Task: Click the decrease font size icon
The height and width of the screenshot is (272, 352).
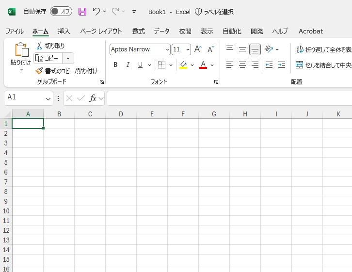Action: (x=211, y=49)
